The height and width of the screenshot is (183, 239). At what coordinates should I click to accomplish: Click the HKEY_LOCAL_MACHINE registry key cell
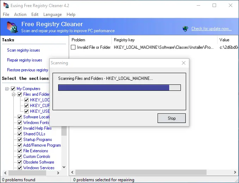coord(164,47)
